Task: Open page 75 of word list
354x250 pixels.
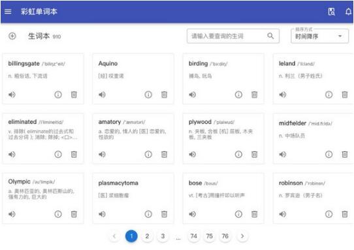Action: 209,236
